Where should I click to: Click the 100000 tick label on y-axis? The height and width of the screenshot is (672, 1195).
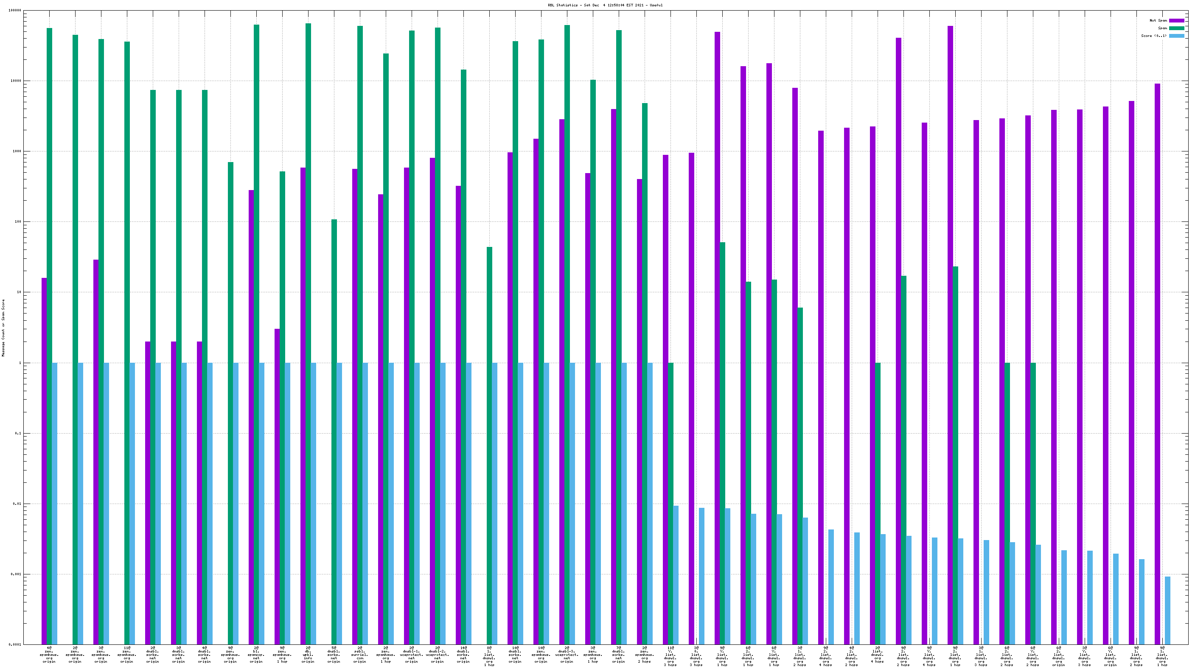point(15,11)
